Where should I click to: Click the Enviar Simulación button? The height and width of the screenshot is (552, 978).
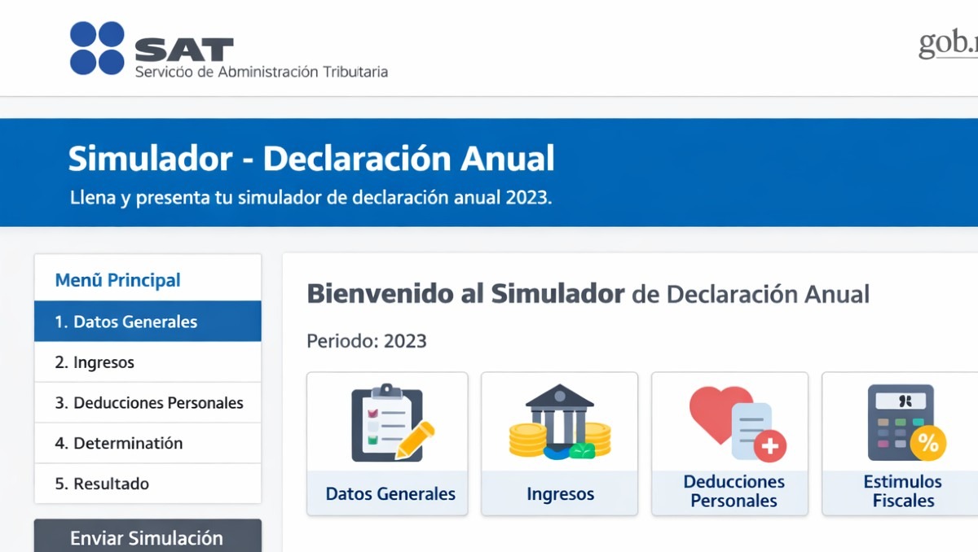pos(147,537)
